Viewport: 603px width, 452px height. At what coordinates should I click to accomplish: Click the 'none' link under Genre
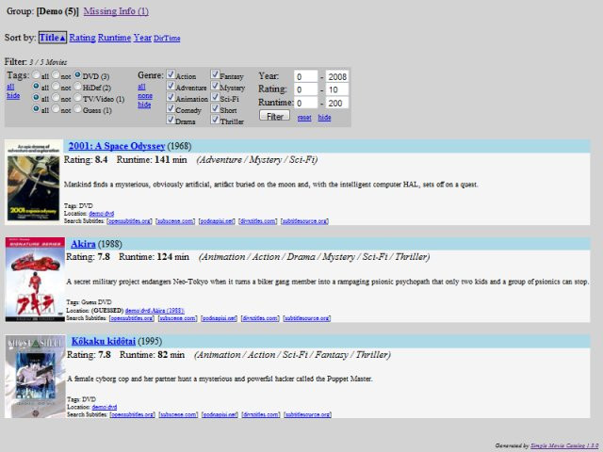pos(145,96)
